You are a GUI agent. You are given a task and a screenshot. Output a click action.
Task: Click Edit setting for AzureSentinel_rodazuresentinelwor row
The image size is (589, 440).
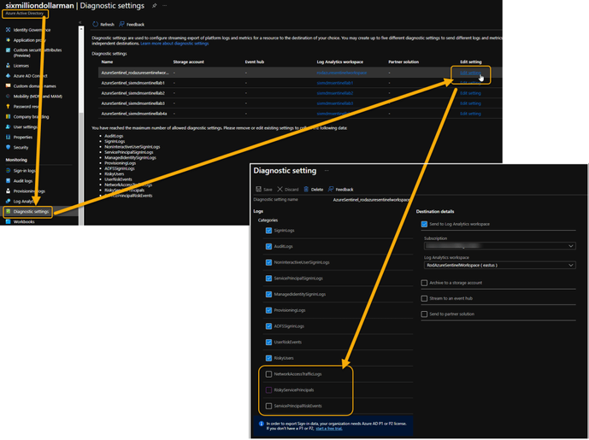point(470,73)
